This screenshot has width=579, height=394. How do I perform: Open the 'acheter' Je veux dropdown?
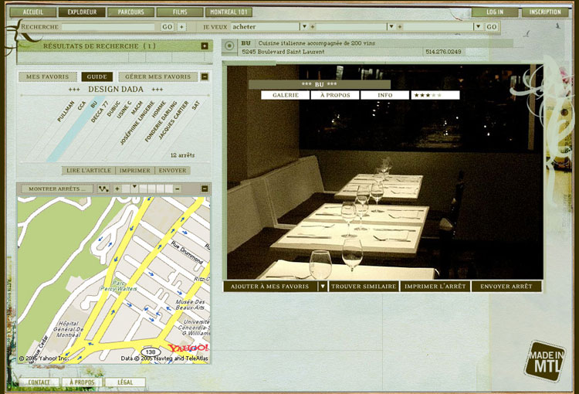coord(304,26)
